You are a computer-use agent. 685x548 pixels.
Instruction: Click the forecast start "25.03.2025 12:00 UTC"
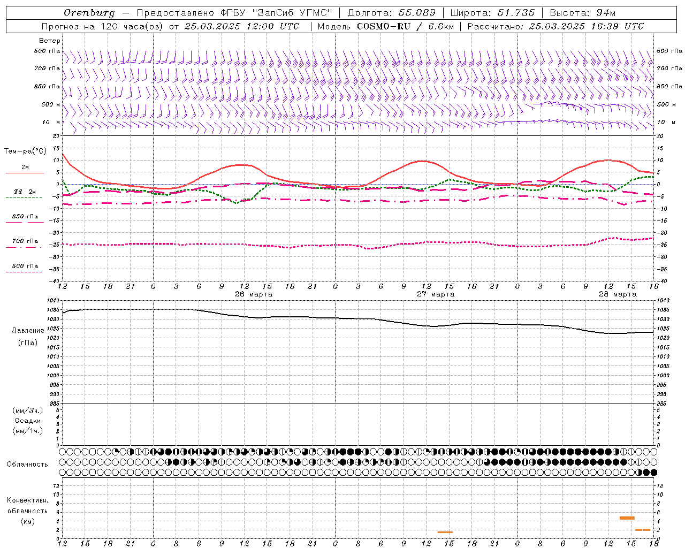pyautogui.click(x=241, y=26)
